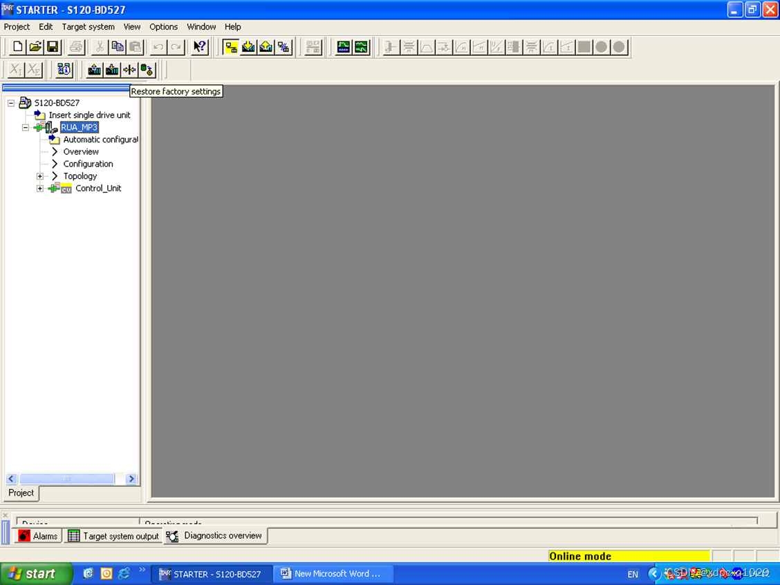
Task: Click the Undo arrow icon
Action: [x=158, y=47]
